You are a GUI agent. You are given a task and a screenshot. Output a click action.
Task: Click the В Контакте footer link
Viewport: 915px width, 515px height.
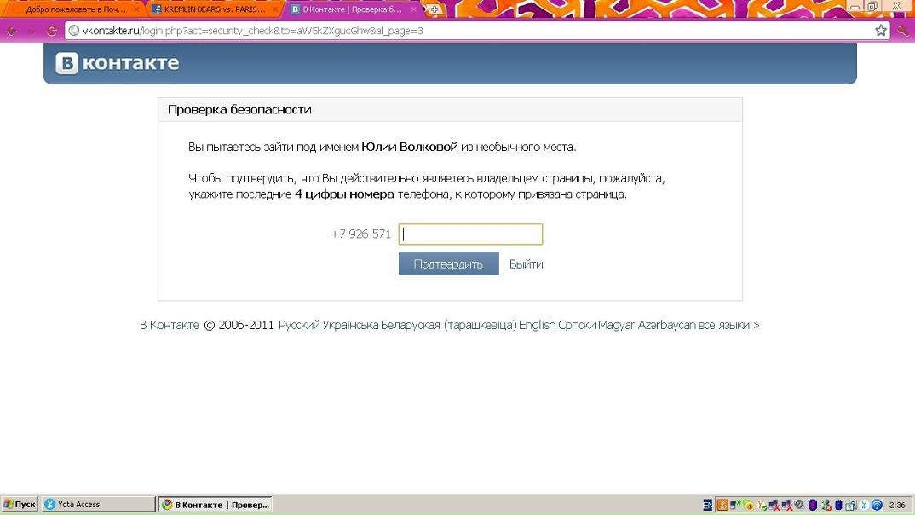[x=169, y=325]
